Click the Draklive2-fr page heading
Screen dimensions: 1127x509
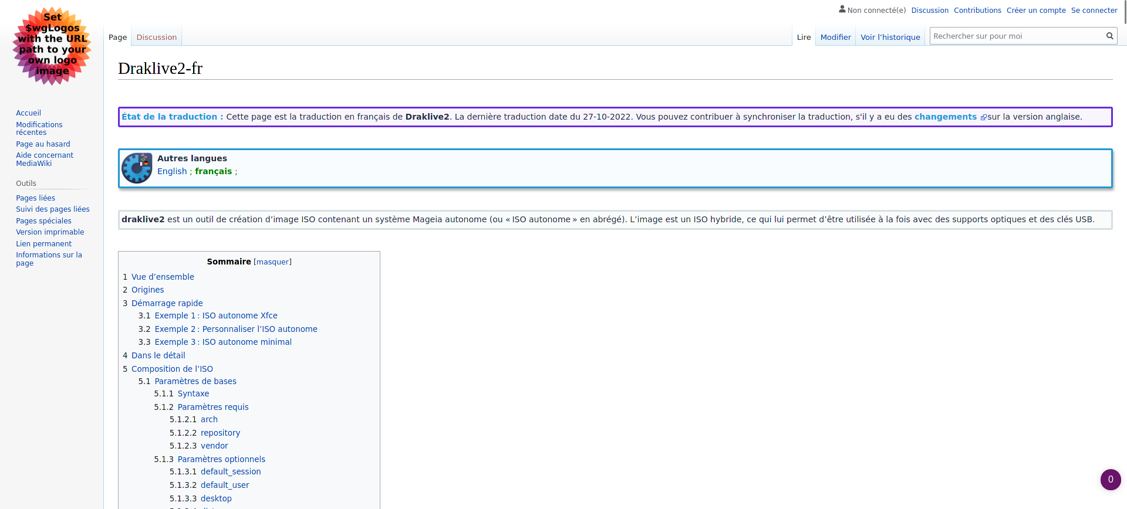[160, 69]
